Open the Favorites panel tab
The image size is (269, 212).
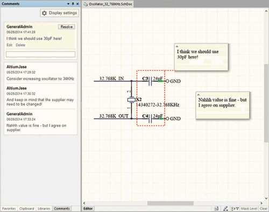point(9,209)
